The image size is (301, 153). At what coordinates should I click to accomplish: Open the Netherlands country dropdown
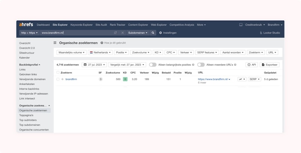100,53
